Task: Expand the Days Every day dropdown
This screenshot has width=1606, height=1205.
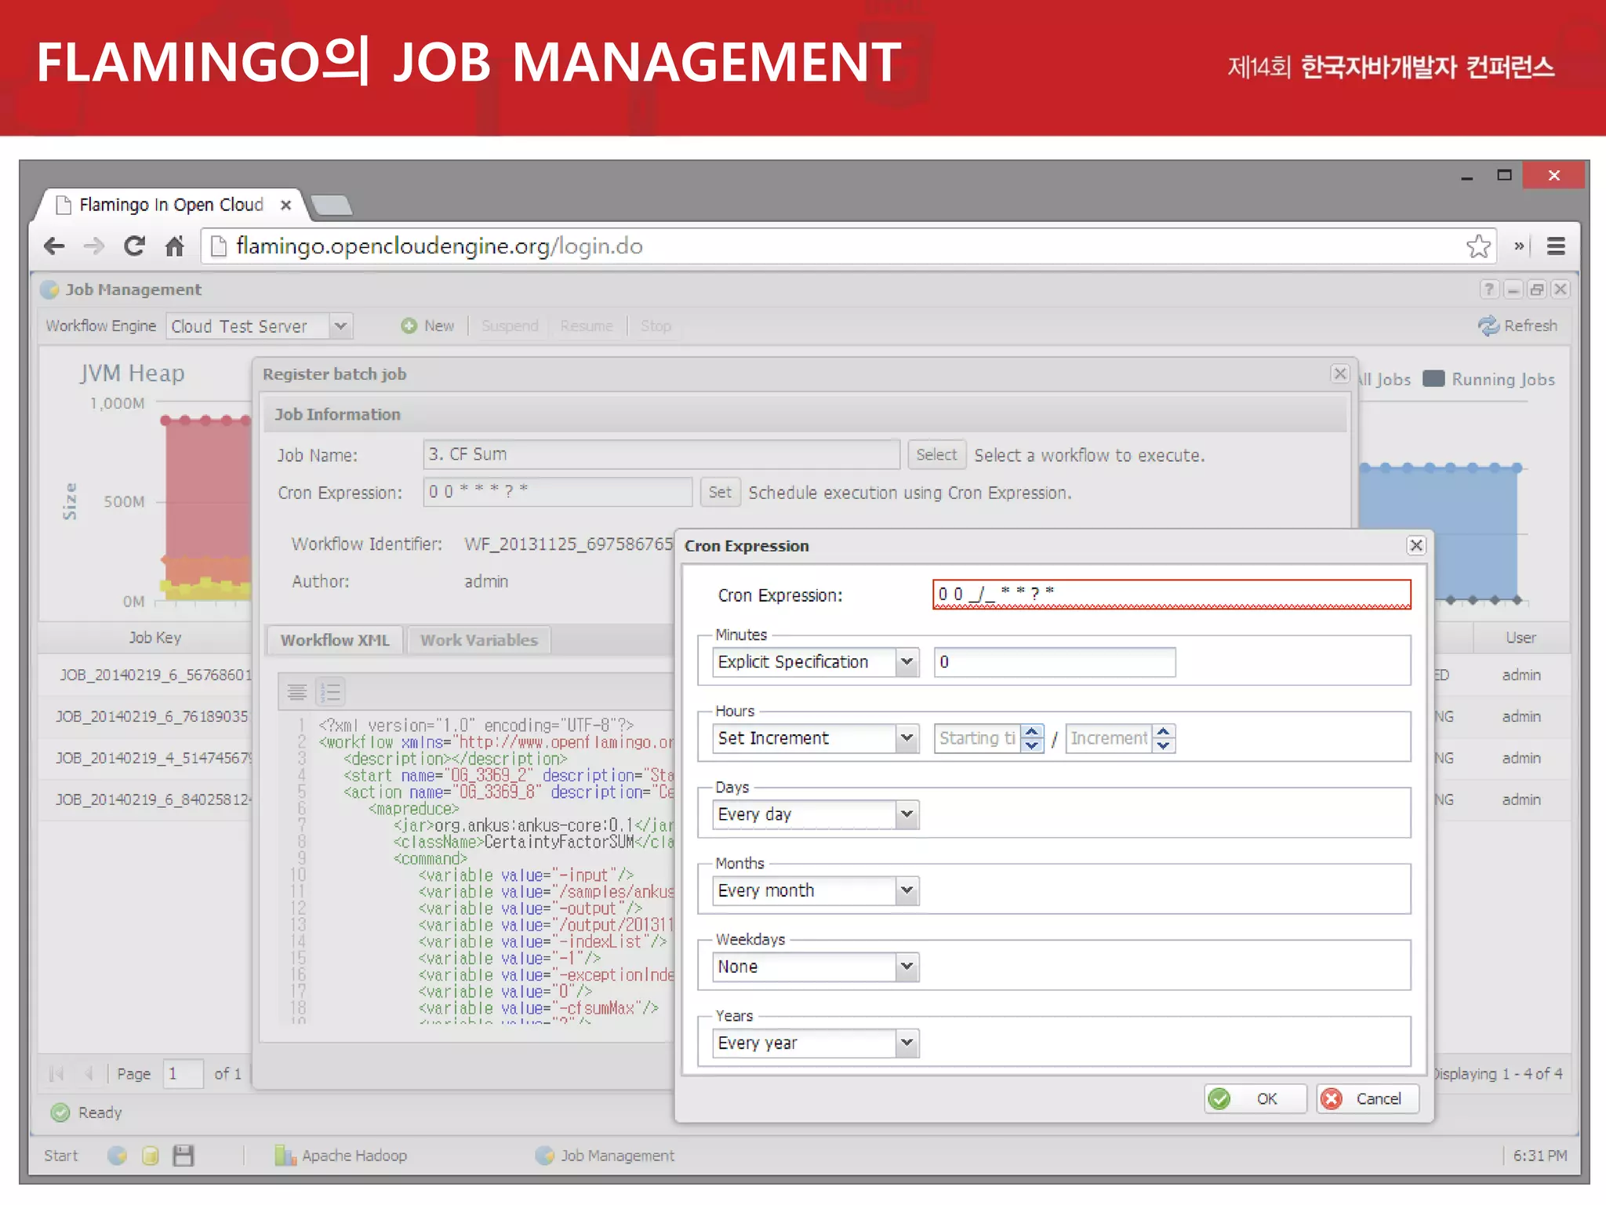Action: (x=907, y=814)
